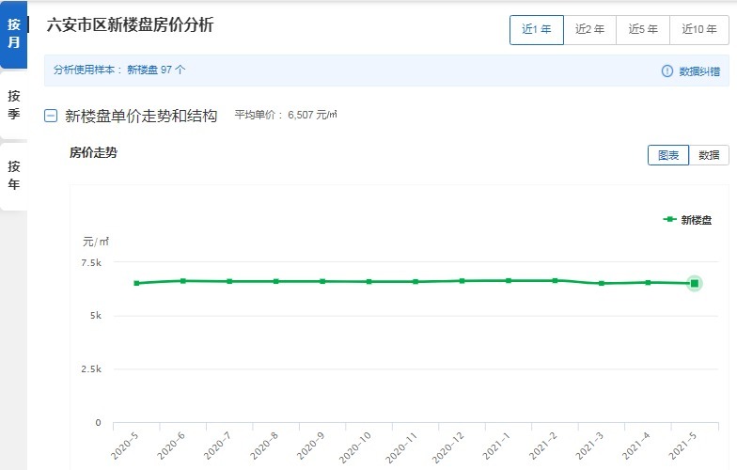The height and width of the screenshot is (470, 737).
Task: Click the 元/㎡ axis unit label
Action: pos(96,242)
